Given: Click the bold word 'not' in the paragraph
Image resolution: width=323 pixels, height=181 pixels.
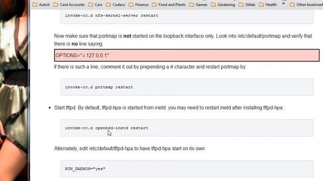Looking at the screenshot, I should coord(127,36).
